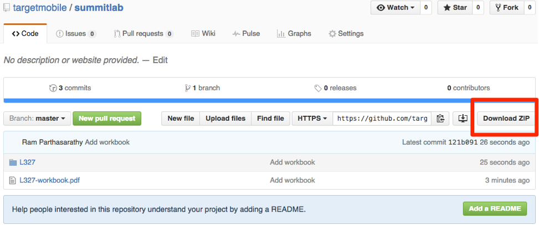This screenshot has width=539, height=225.
Task: Open Add workbook message next to Ram Parthasarathy
Action: [x=107, y=142]
